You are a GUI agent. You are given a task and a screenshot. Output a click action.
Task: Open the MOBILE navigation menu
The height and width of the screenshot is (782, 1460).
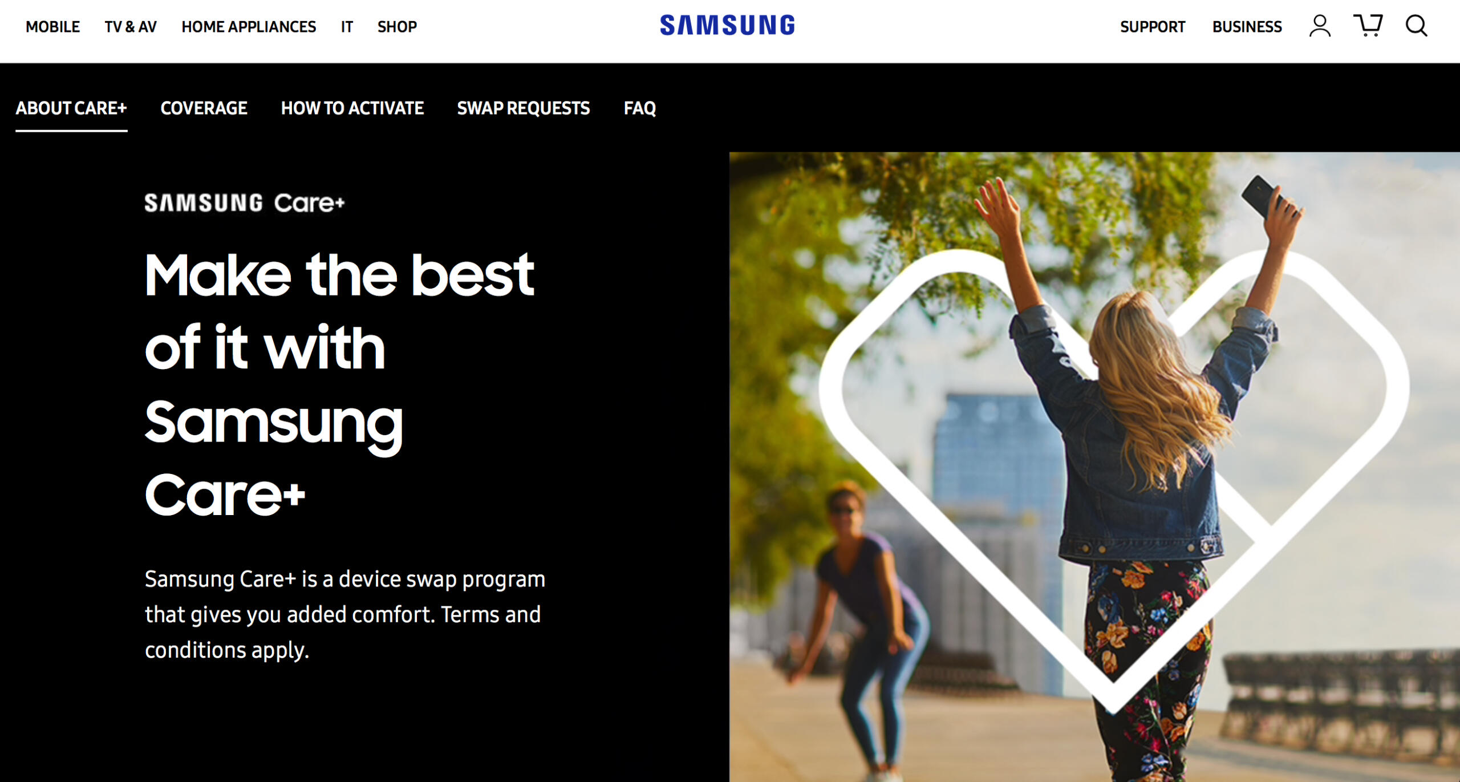52,27
